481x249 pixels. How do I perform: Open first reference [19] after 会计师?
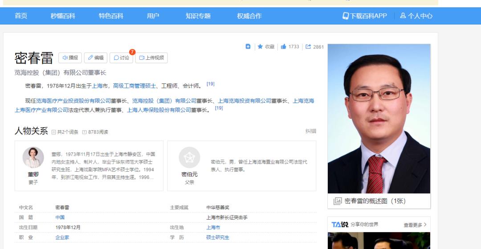pyautogui.click(x=210, y=84)
